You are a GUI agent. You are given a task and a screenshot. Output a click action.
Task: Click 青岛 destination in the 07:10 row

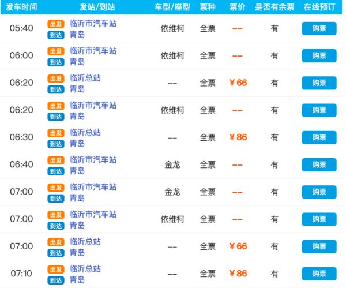(x=77, y=279)
